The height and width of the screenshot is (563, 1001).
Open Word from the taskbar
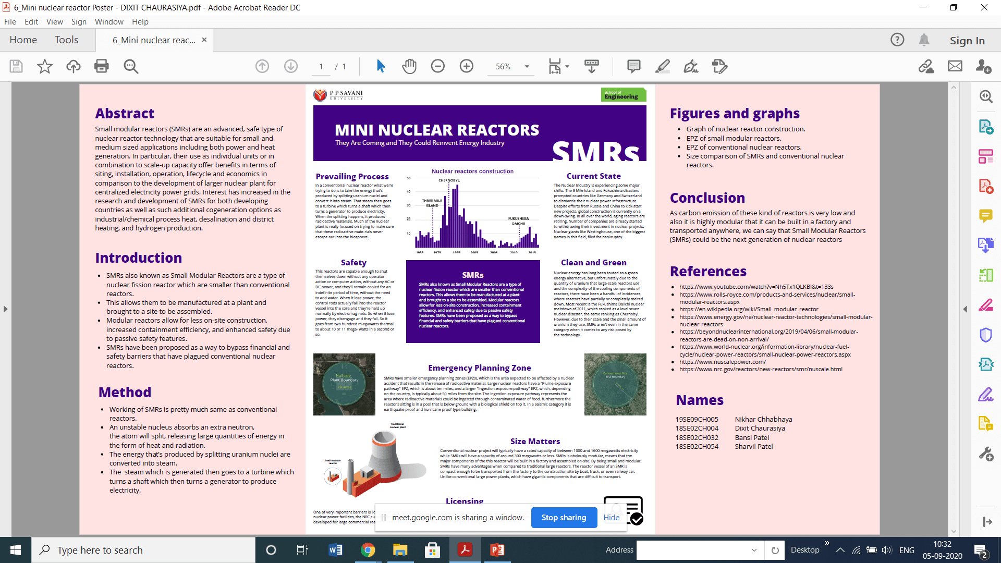point(335,550)
